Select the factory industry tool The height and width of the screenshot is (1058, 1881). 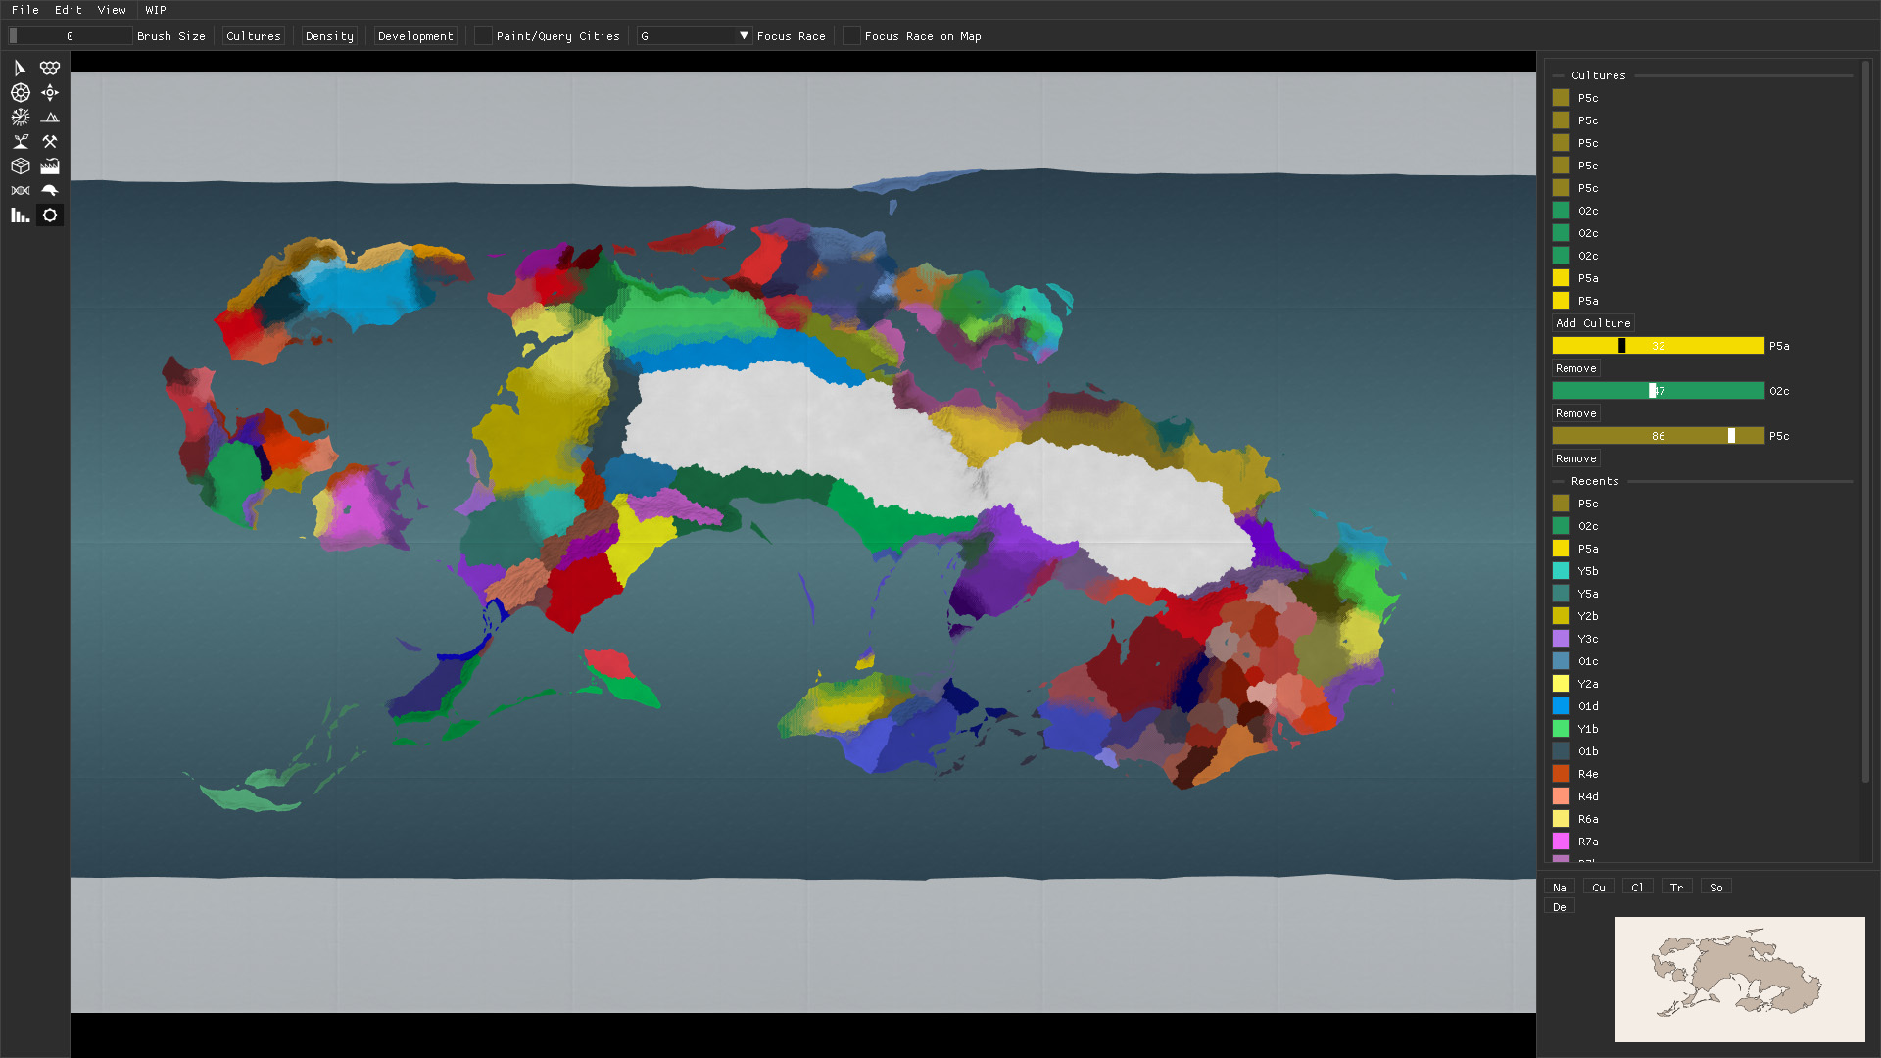point(50,166)
